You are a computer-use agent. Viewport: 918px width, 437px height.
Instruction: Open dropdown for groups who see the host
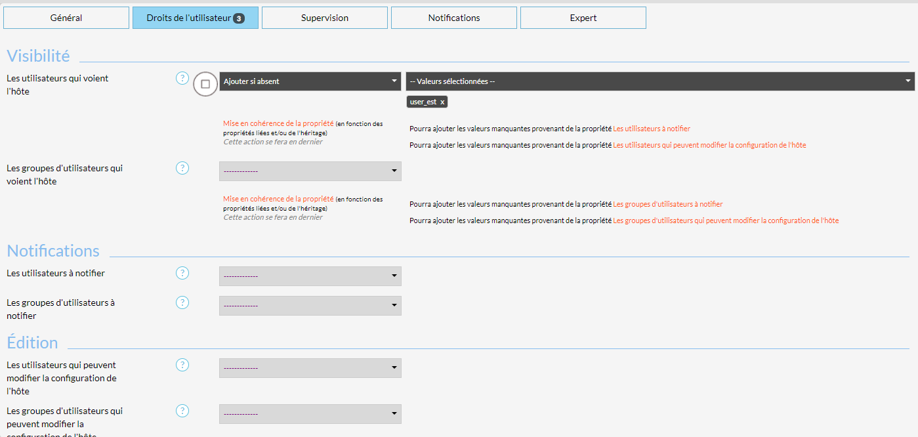(310, 171)
